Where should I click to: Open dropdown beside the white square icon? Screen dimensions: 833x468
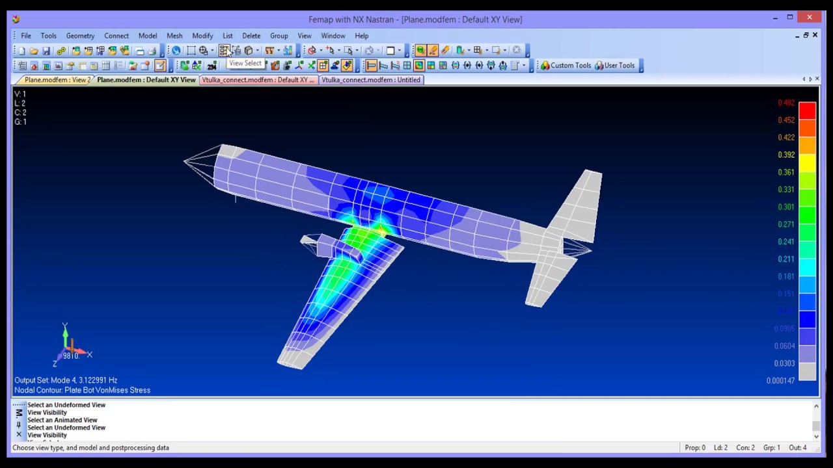(x=400, y=50)
